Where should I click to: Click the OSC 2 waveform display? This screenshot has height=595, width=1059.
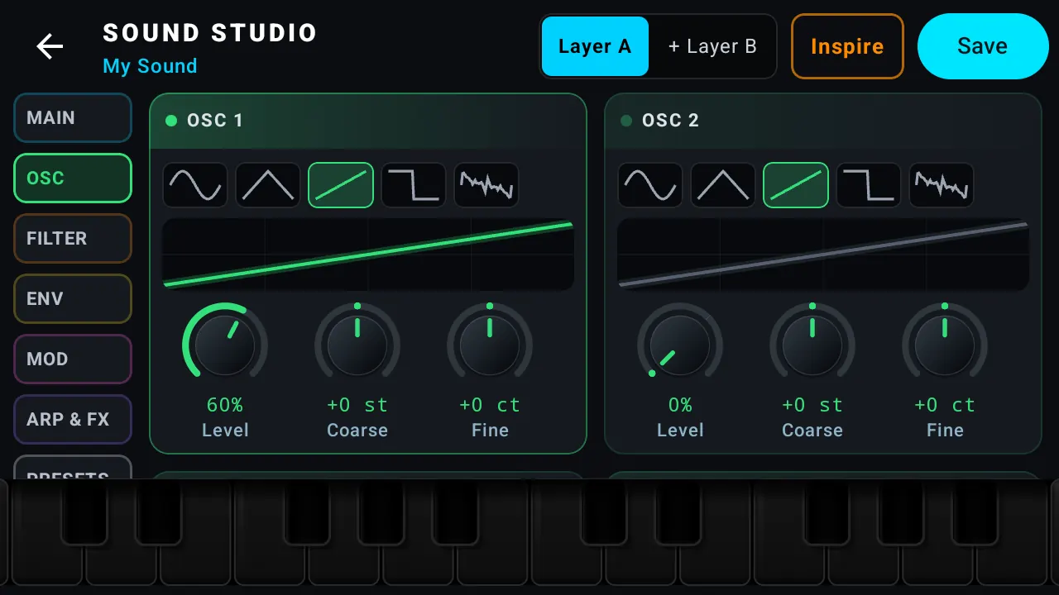823,255
